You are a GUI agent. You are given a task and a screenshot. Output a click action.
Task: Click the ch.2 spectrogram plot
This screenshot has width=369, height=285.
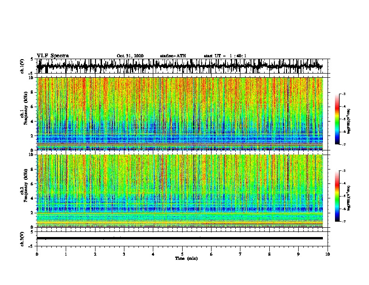pyautogui.click(x=180, y=191)
